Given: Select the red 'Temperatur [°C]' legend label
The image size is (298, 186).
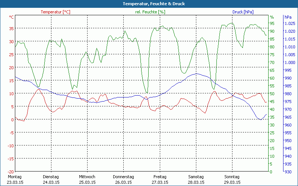Looking at the screenshot, I should 56,12.
